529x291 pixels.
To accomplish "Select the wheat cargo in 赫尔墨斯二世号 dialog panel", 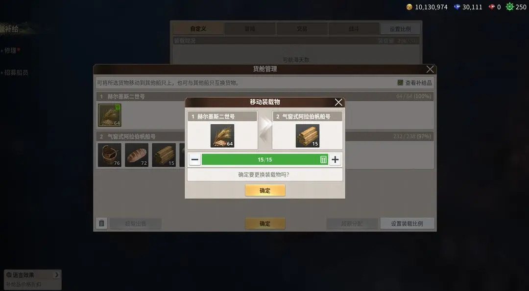I will (222, 136).
